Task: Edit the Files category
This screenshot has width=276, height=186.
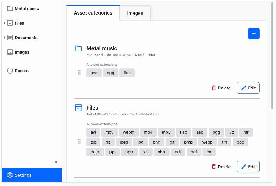Action: pos(248,167)
